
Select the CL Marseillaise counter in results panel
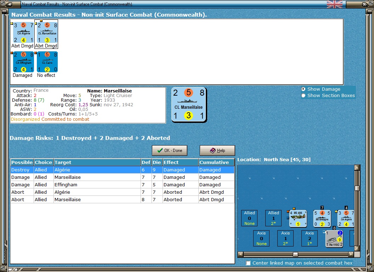click(x=47, y=33)
